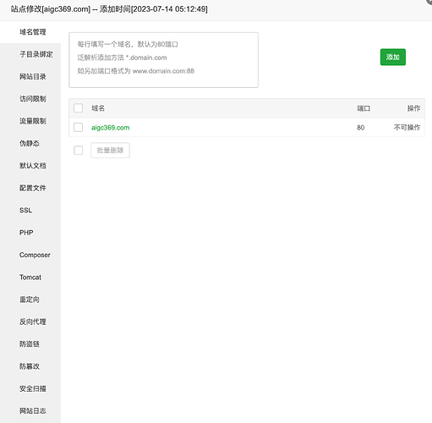Open the aigc369.com domain link
Image resolution: width=432 pixels, height=423 pixels.
[111, 128]
